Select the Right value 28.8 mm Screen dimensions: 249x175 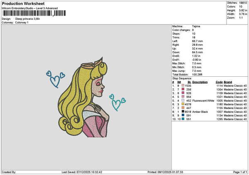[x=198, y=45]
